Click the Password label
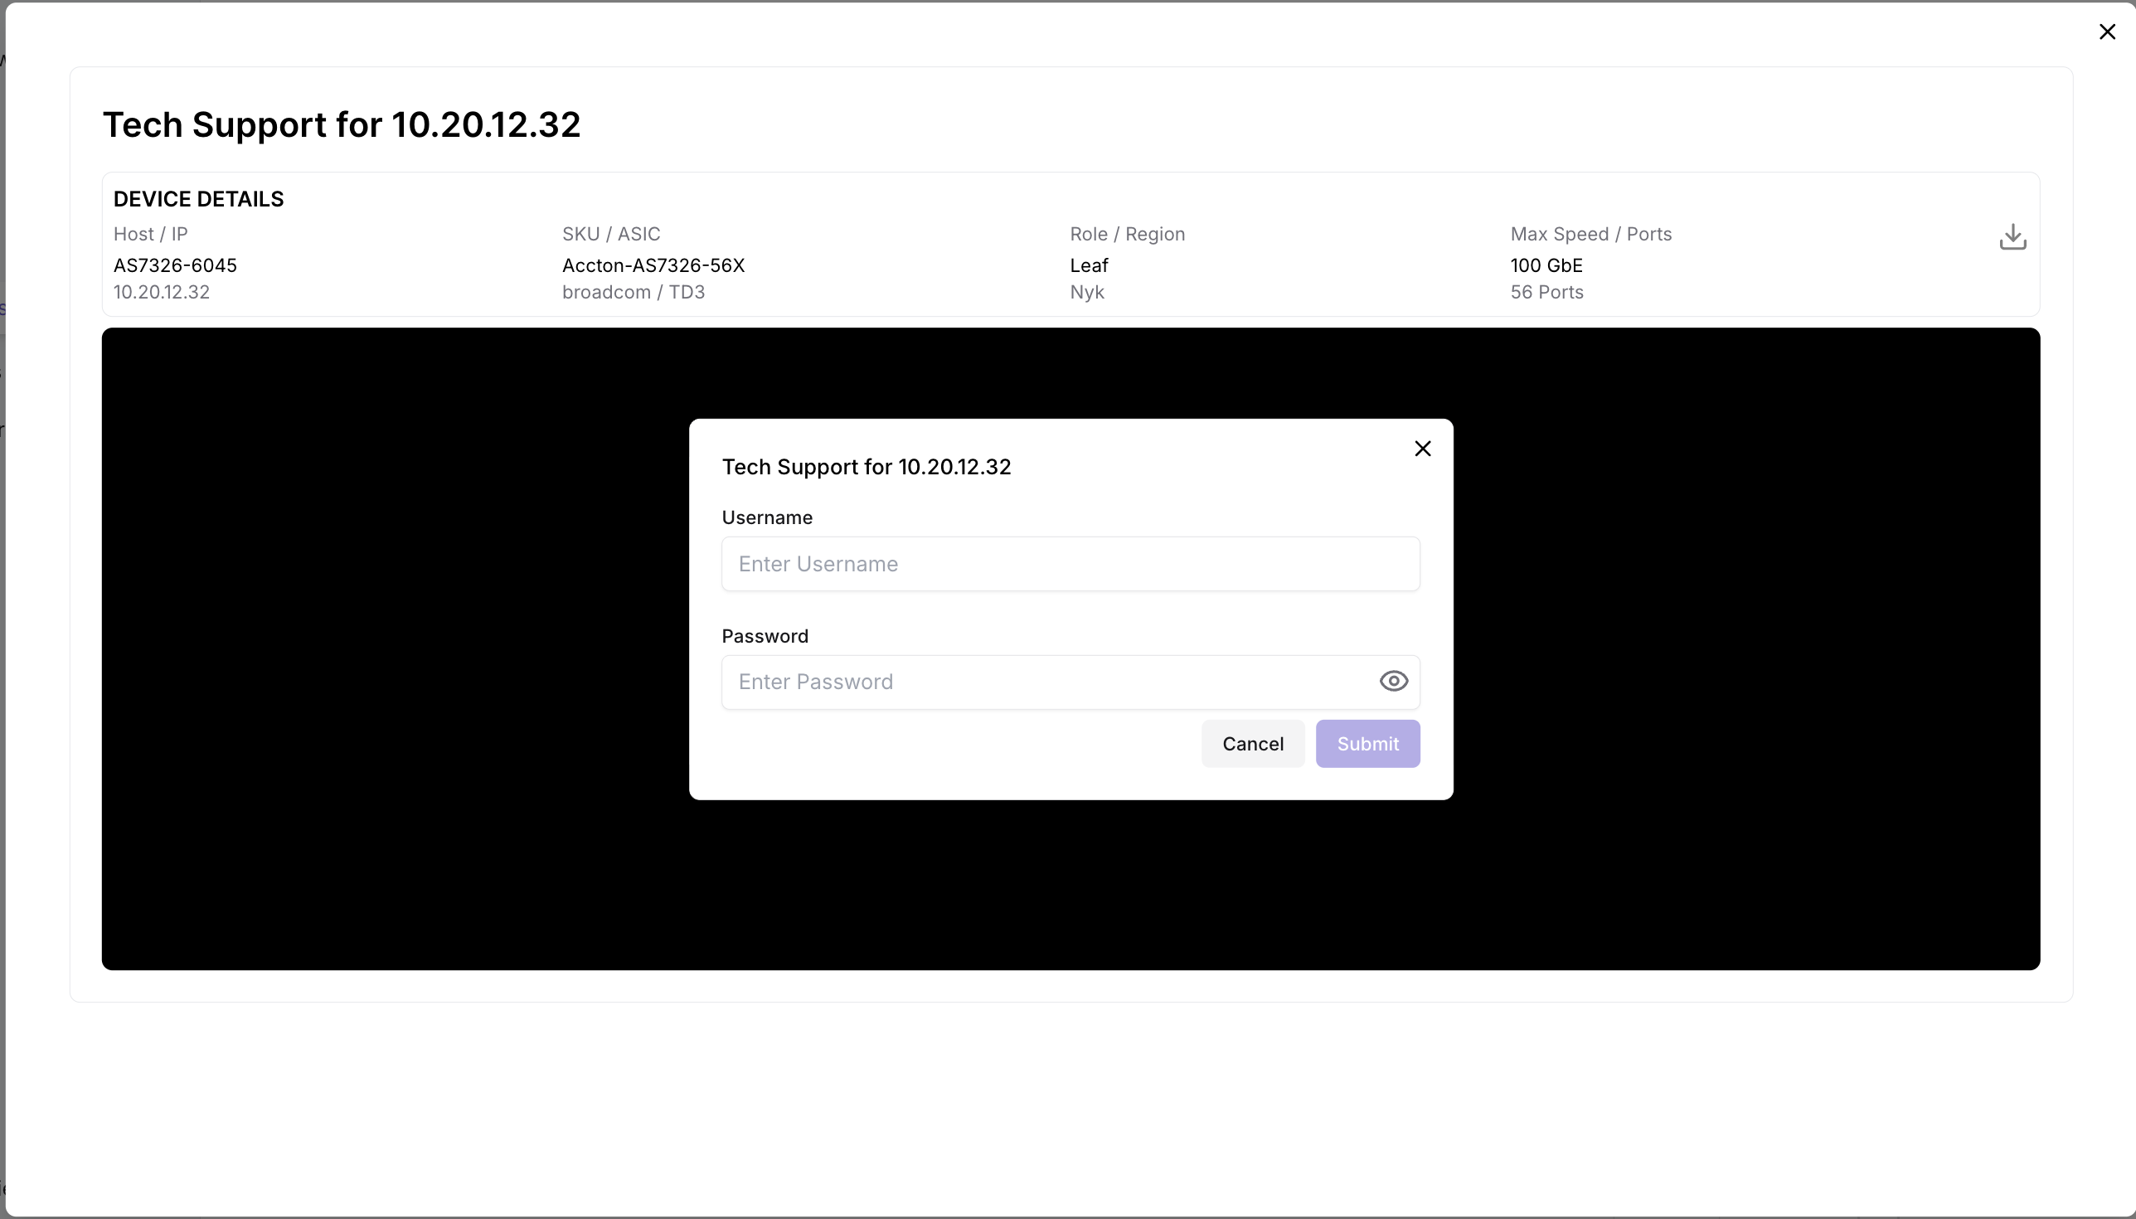Viewport: 2136px width, 1219px height. 765,636
